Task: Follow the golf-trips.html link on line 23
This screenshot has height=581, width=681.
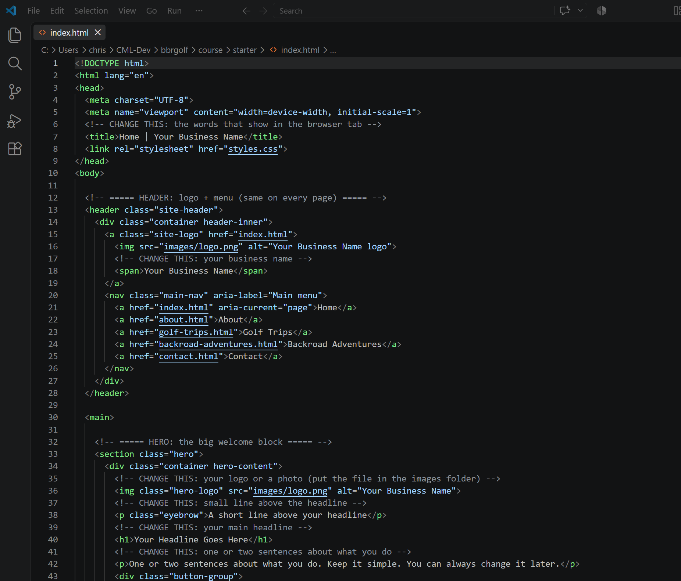Action: [196, 332]
